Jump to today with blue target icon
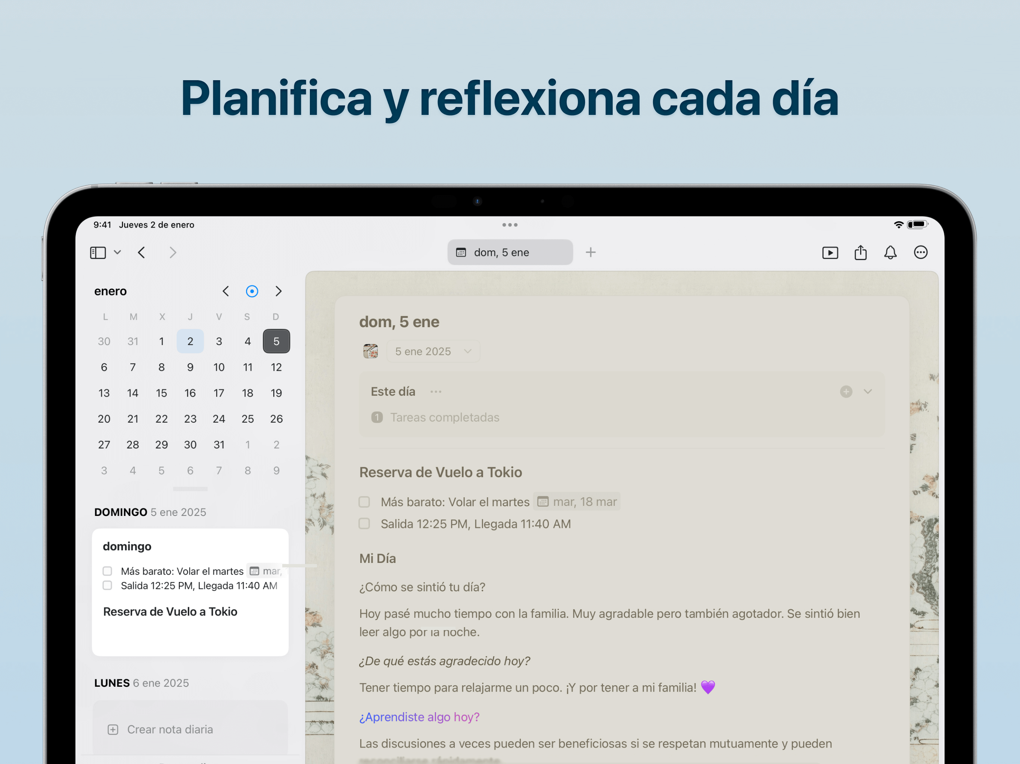Screen dimensions: 1020x764 [252, 291]
